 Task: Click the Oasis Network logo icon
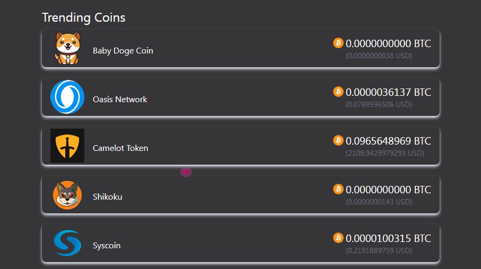[67, 97]
